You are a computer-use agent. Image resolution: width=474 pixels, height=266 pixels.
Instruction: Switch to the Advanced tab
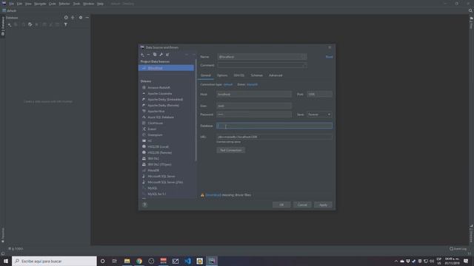click(x=276, y=75)
